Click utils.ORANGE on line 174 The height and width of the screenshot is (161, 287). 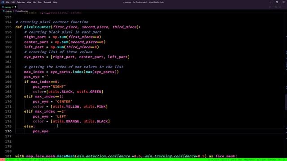point(66,121)
